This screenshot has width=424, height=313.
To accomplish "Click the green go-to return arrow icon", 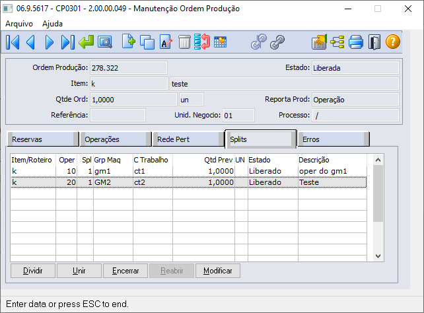I will coord(87,42).
